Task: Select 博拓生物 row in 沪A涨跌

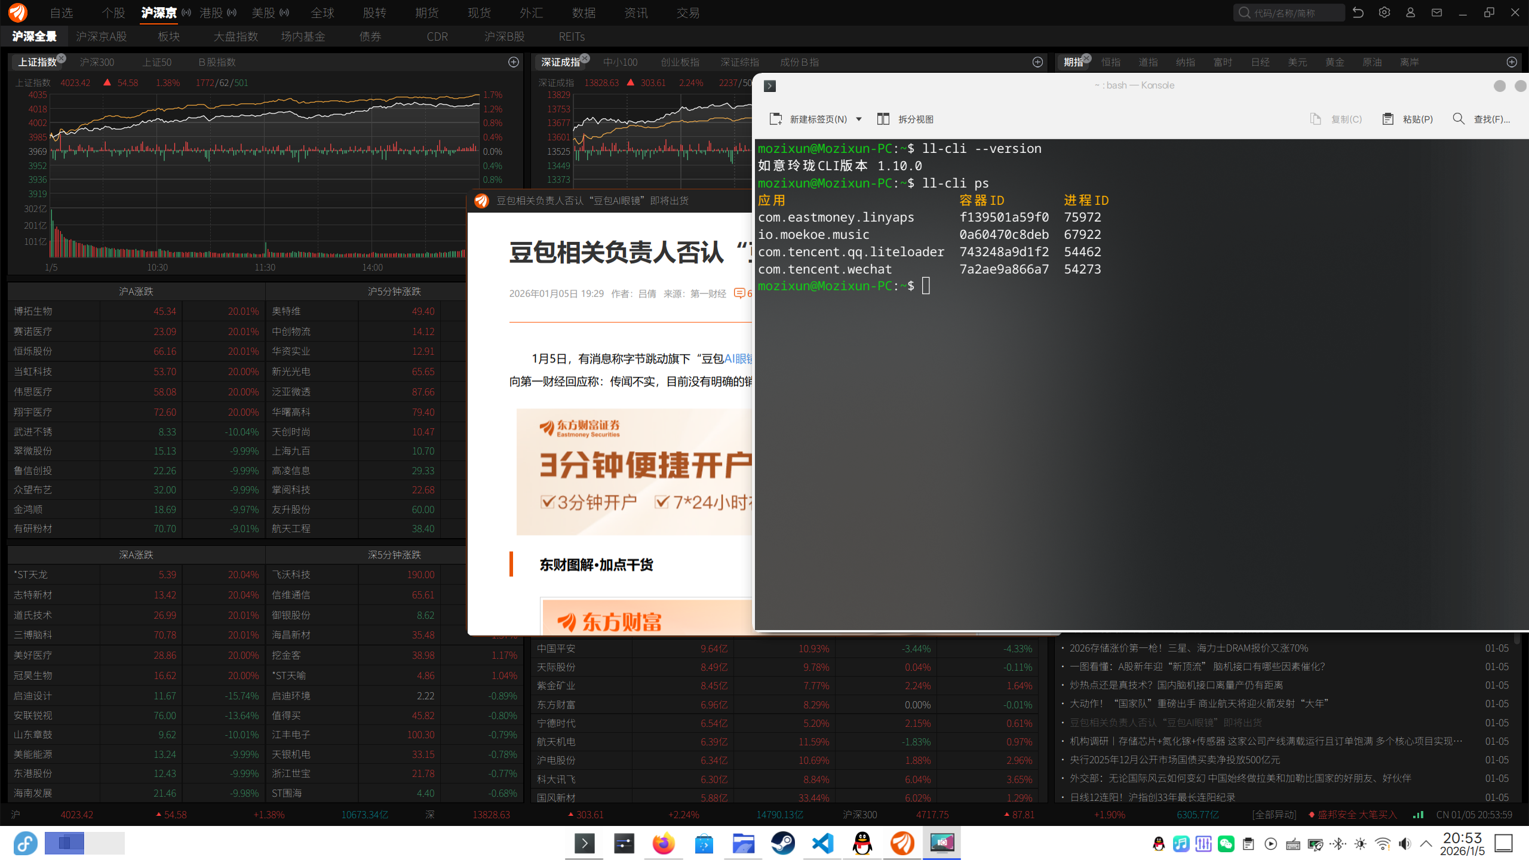Action: point(137,311)
